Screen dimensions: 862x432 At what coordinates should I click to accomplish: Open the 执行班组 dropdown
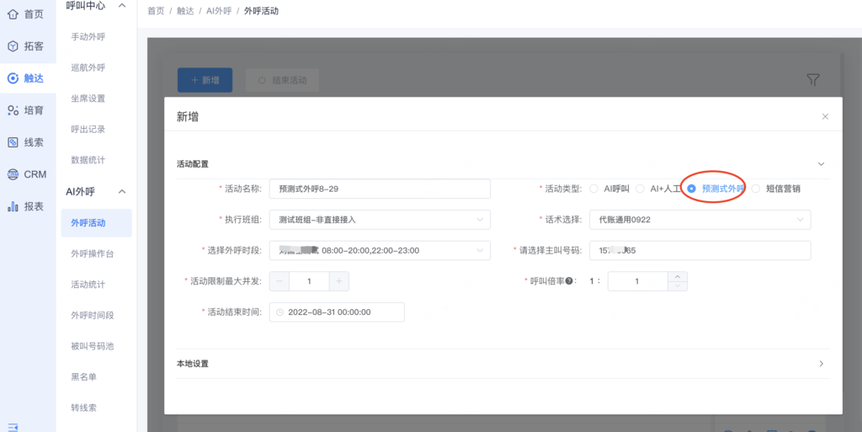tap(379, 220)
